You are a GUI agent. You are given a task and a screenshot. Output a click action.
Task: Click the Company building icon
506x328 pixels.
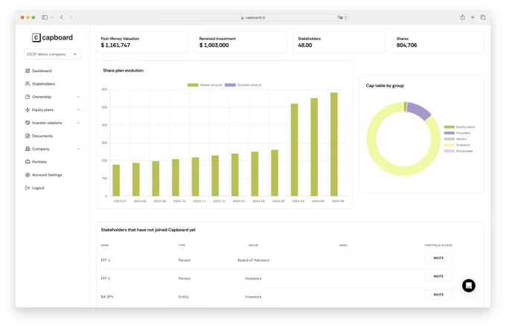coord(28,149)
